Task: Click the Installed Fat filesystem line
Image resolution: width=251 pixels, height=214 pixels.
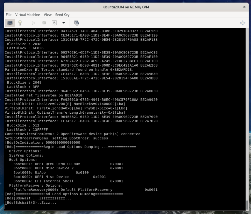Action: pyautogui.click(x=43, y=95)
